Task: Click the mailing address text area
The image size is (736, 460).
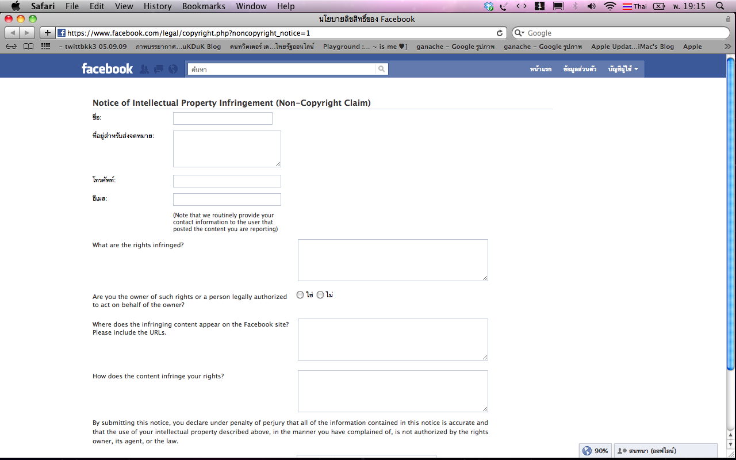Action: [x=227, y=149]
